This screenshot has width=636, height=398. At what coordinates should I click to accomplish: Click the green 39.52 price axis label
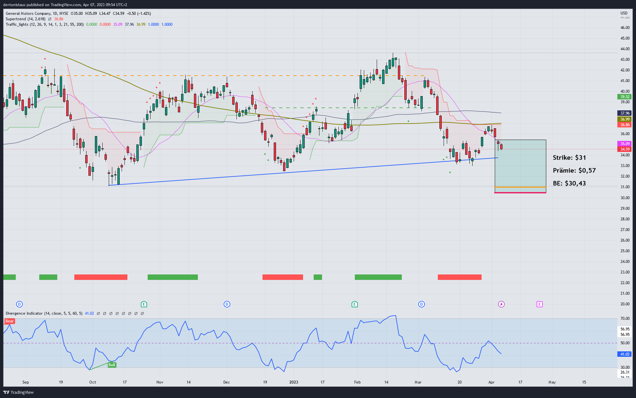pyautogui.click(x=625, y=97)
